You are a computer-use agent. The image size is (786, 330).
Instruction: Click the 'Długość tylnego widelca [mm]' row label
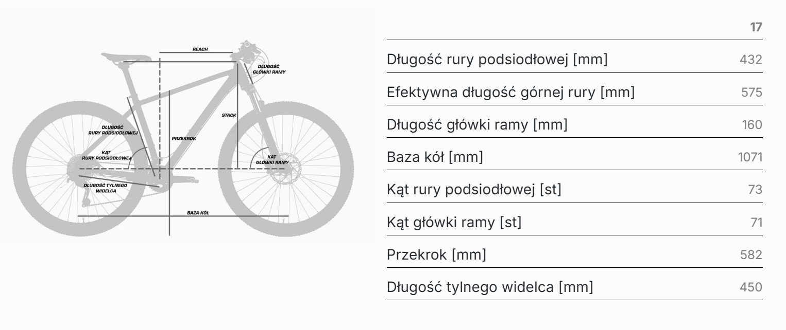(490, 288)
